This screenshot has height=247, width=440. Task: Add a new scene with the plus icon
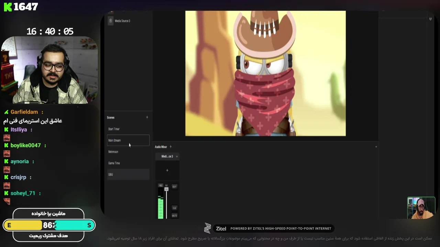pos(147,117)
